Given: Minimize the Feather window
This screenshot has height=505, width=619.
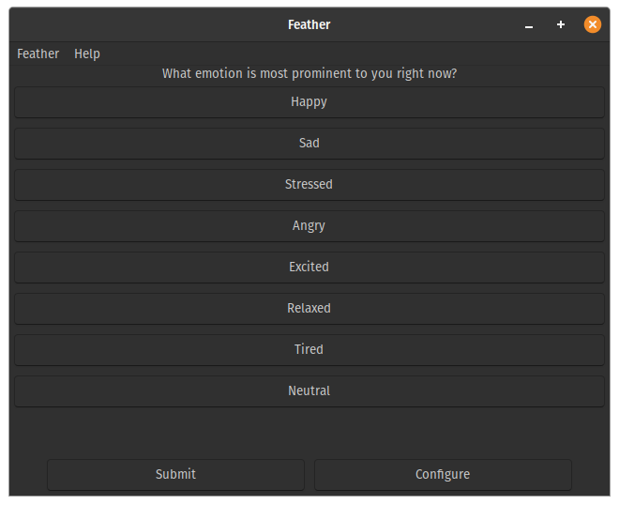Looking at the screenshot, I should (x=529, y=25).
